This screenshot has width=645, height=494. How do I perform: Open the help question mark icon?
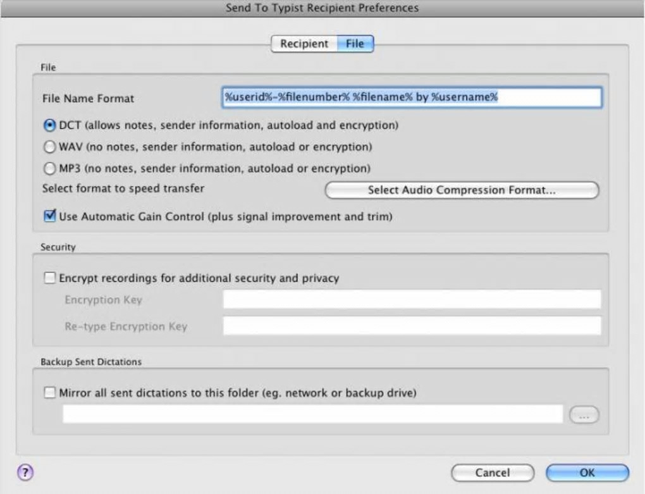point(25,472)
